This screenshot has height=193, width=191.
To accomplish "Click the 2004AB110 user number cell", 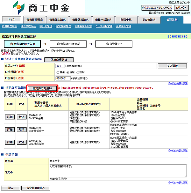I will tap(35, 115).
